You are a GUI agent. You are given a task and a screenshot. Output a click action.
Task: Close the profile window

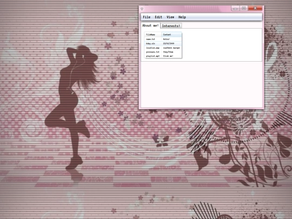point(255,8)
